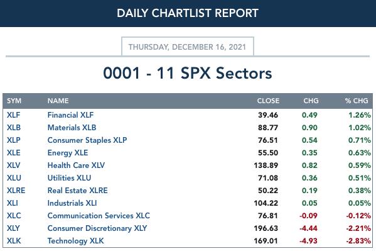Screen dimensions: 376x251
Task: Sort table by CLOSE column header
Action: 268,101
